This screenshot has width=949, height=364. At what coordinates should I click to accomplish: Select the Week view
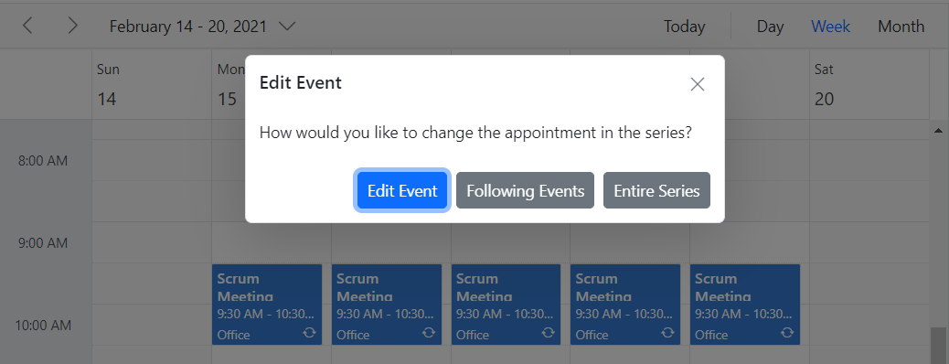pos(830,26)
